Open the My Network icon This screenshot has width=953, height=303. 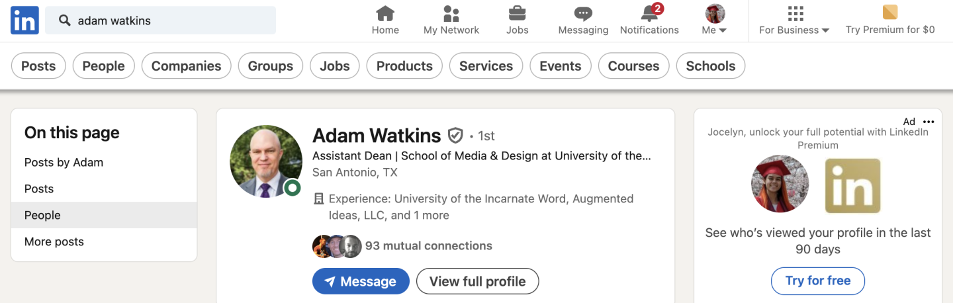click(451, 13)
